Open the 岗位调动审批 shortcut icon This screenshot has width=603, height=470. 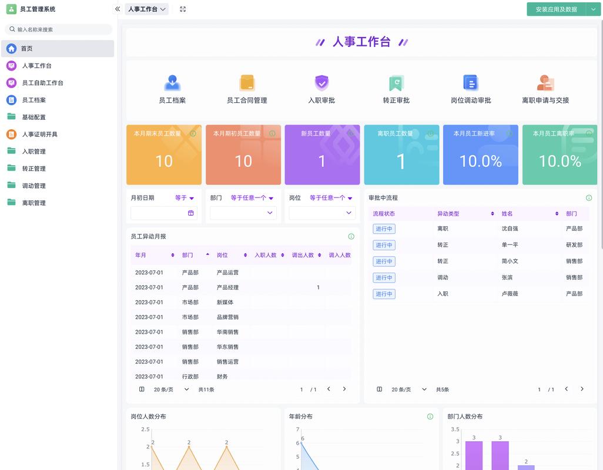pyautogui.click(x=471, y=83)
